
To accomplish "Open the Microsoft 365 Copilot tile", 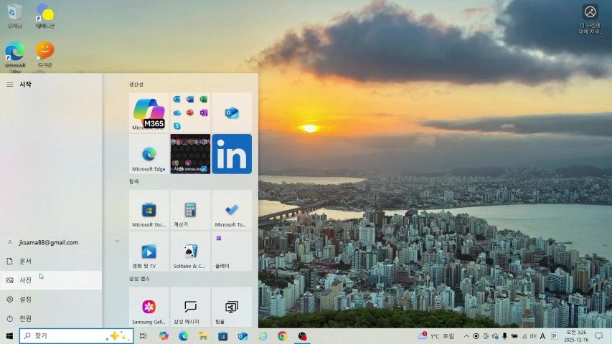I will [x=149, y=112].
